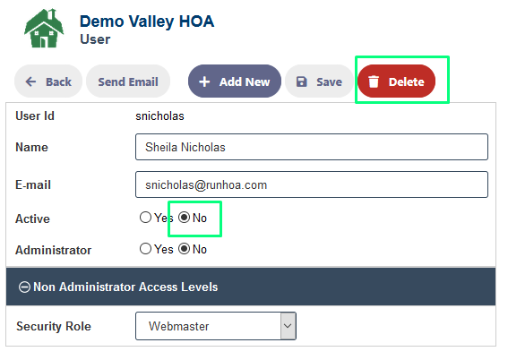This screenshot has height=360, width=508.
Task: Open the Security Role dropdown
Action: (216, 326)
